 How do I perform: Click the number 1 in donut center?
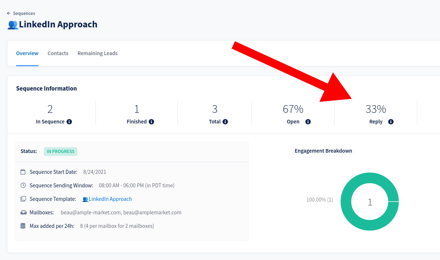click(370, 202)
